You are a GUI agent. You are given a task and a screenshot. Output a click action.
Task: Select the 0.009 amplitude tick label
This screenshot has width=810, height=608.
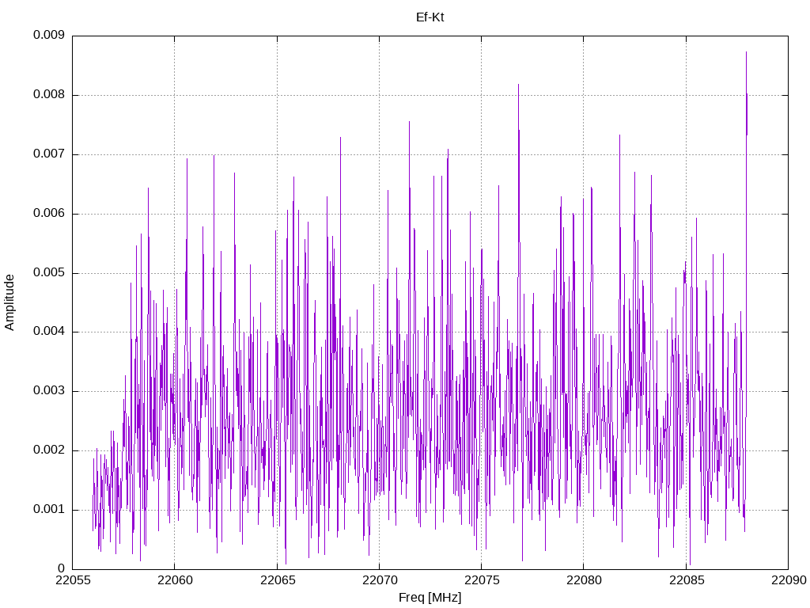coord(49,35)
